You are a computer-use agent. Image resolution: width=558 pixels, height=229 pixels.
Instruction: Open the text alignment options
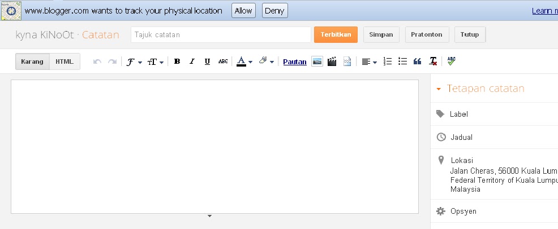[x=370, y=61]
